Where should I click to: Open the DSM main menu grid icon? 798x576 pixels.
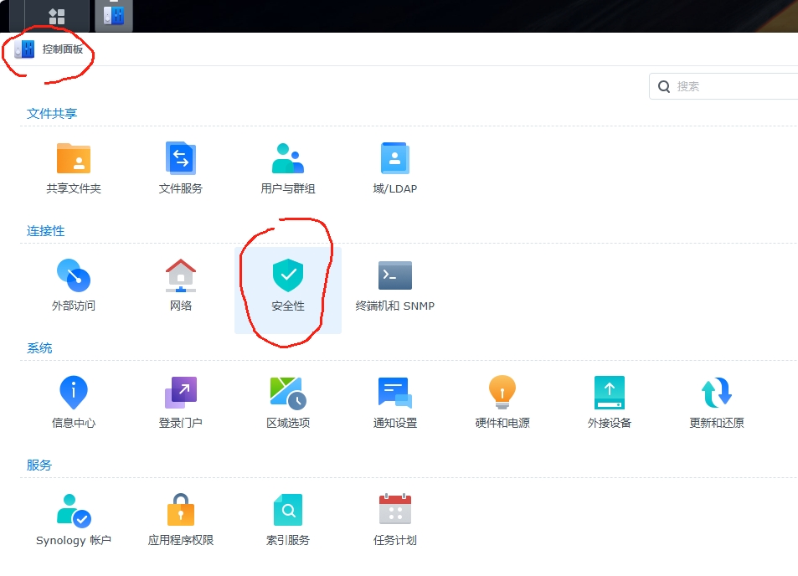click(56, 14)
